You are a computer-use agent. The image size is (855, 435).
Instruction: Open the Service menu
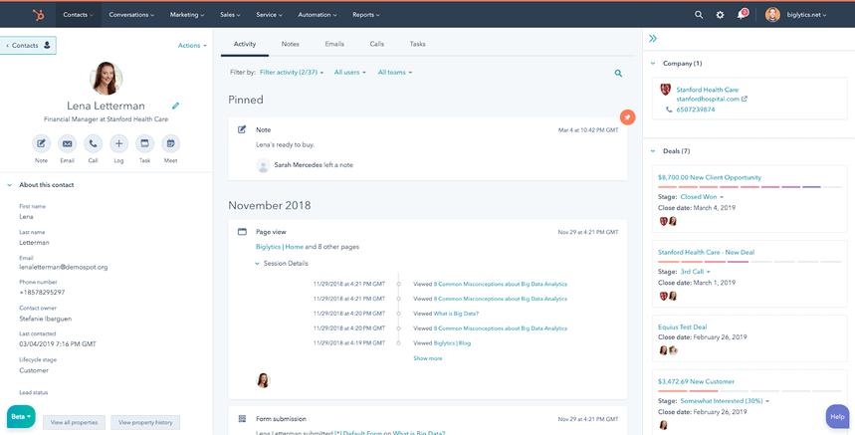(x=270, y=15)
